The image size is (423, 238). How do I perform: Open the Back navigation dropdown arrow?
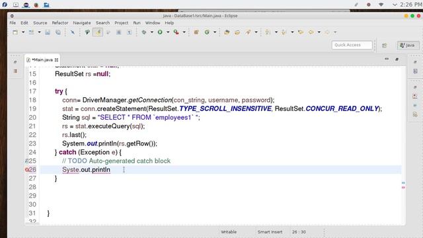pyautogui.click(x=319, y=32)
